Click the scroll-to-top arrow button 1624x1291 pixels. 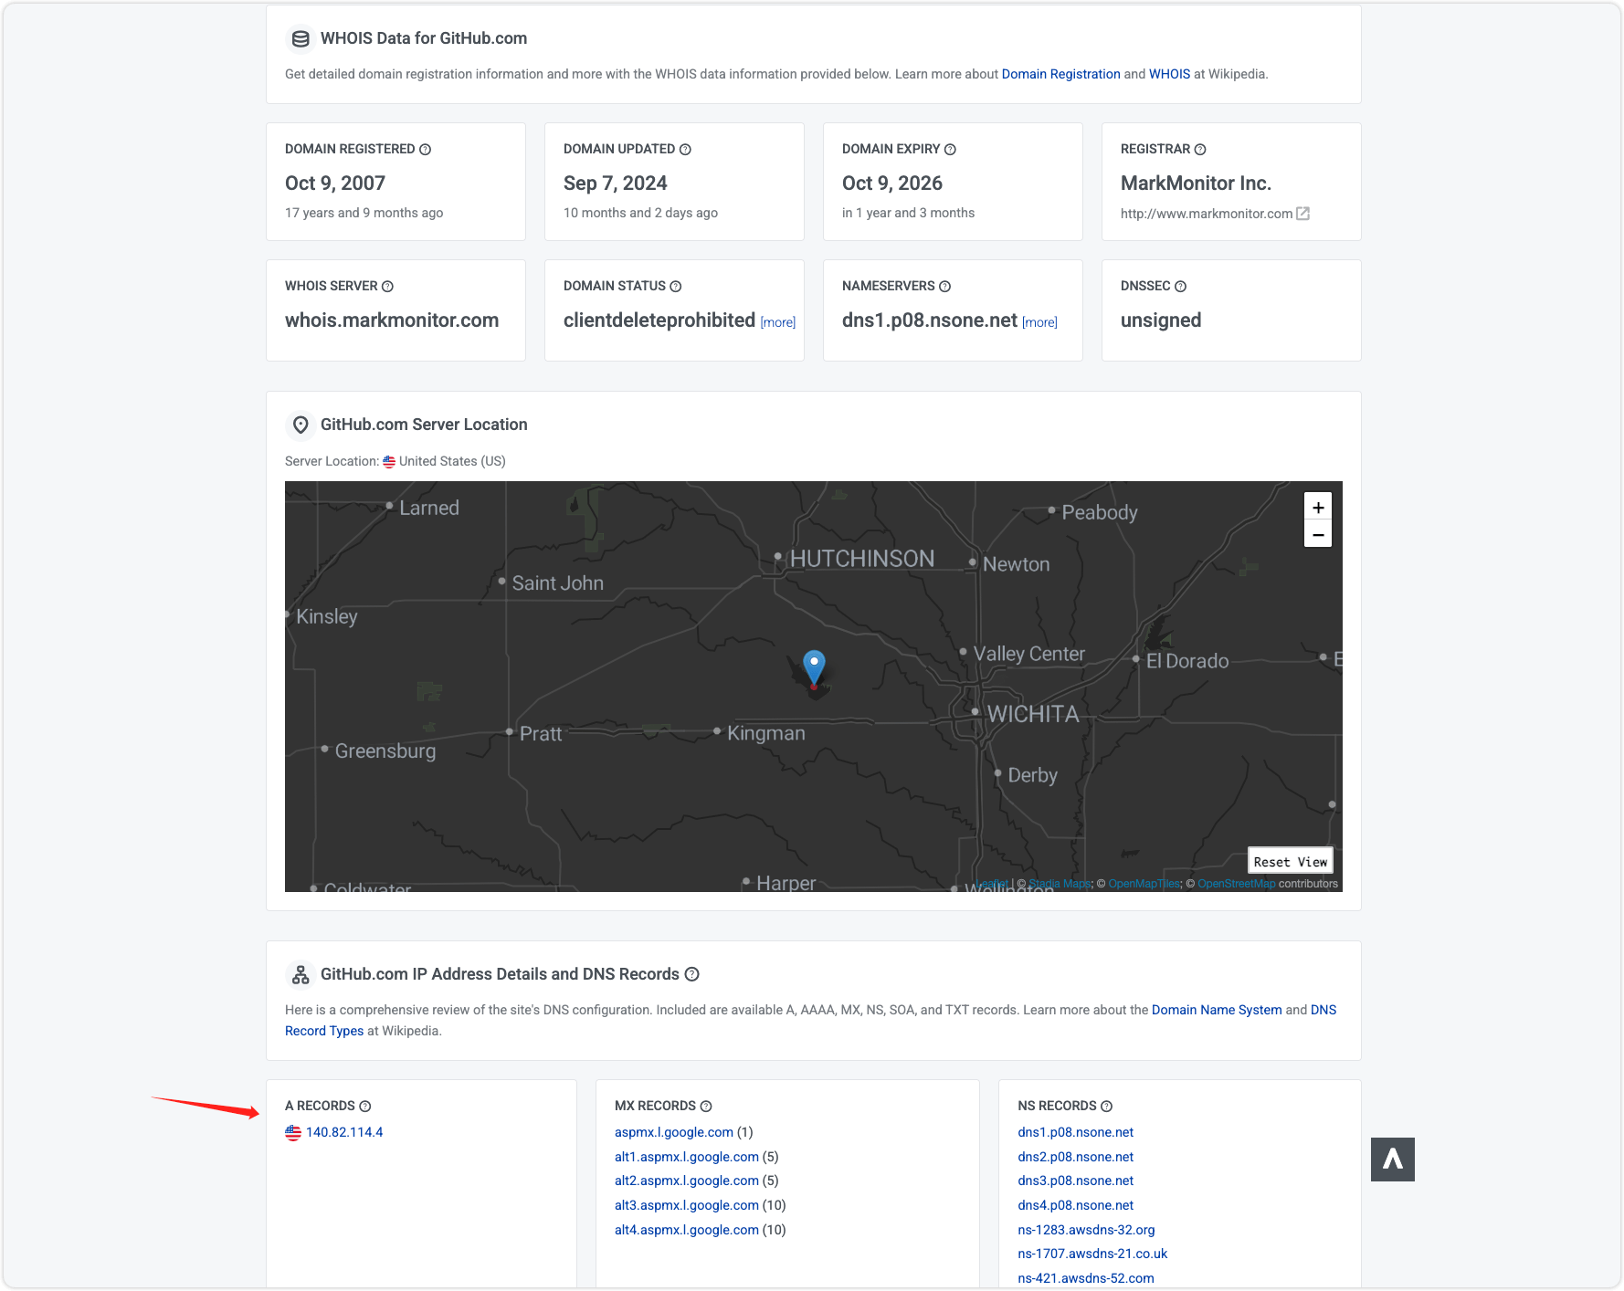(x=1393, y=1160)
